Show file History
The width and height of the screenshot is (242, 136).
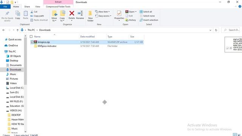click(x=130, y=20)
